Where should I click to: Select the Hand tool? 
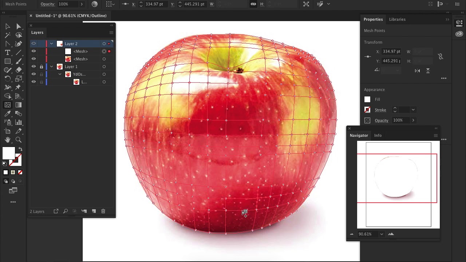tap(8, 140)
